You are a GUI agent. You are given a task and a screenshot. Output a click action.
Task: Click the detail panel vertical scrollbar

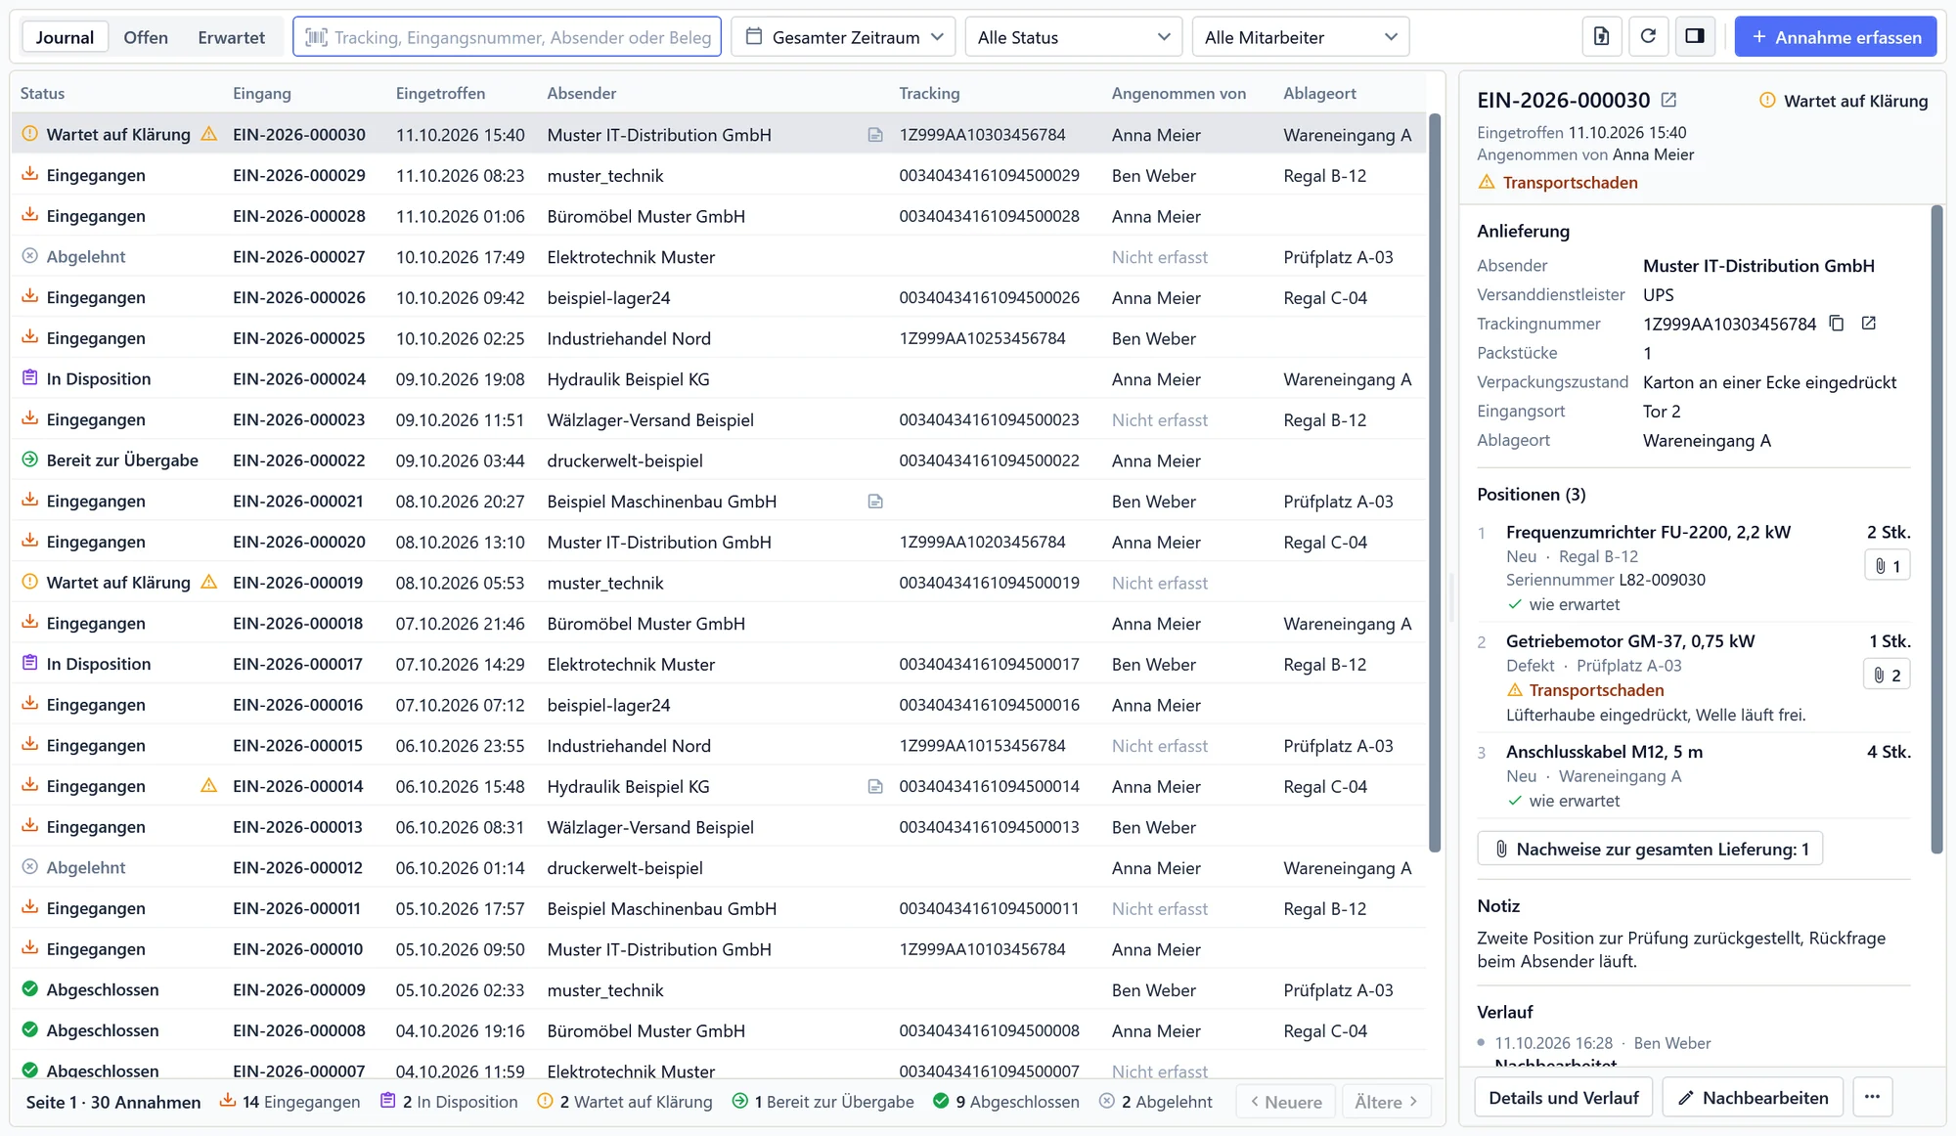1936,529
